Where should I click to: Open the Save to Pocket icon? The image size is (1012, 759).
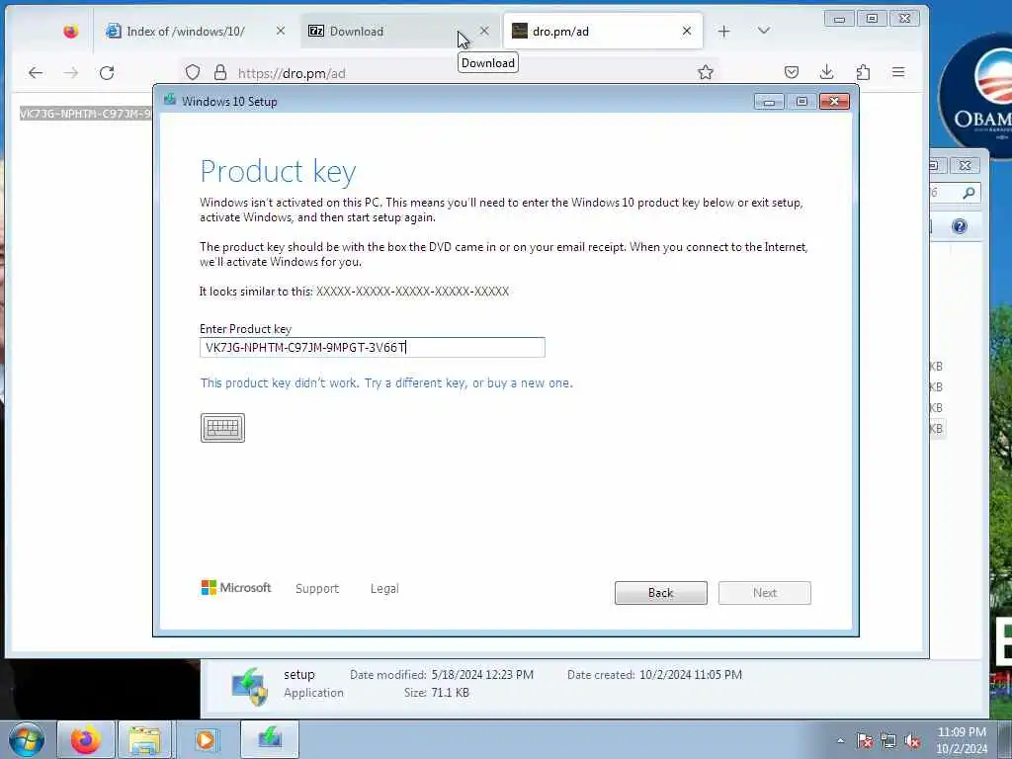[792, 72]
